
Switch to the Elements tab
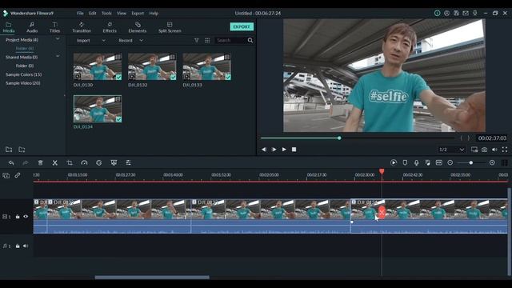click(x=137, y=27)
